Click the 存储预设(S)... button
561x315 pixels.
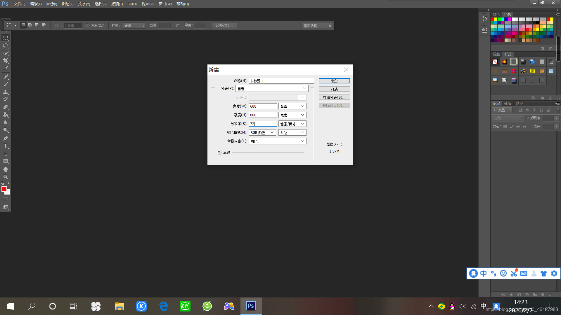[334, 97]
